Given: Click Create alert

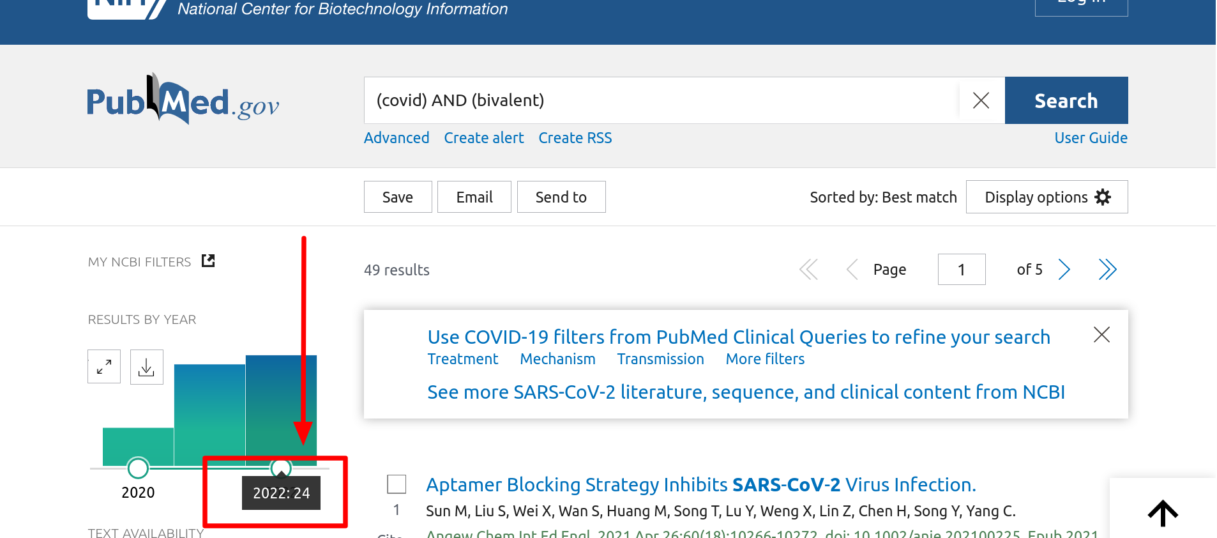Looking at the screenshot, I should click(484, 138).
